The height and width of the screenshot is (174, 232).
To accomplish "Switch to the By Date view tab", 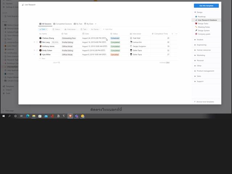I will [x=89, y=24].
